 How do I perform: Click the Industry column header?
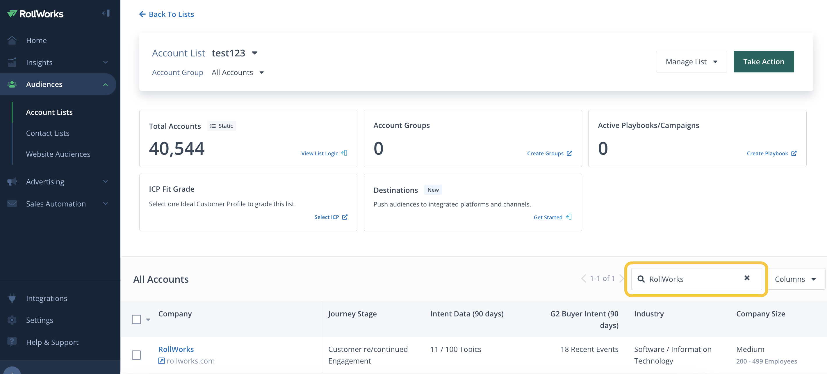pos(649,314)
